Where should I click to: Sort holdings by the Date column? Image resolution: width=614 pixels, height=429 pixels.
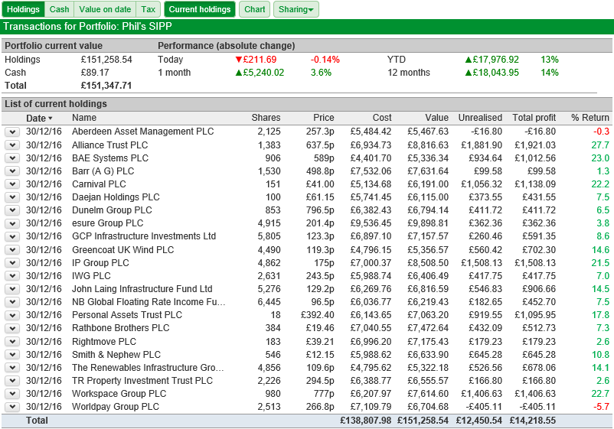tap(39, 118)
